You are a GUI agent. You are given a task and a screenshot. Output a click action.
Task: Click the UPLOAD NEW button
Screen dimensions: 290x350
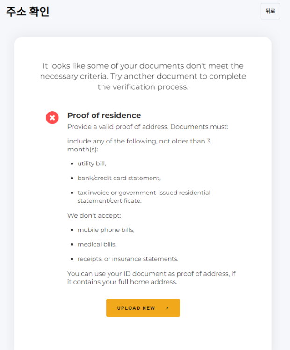[143, 308]
